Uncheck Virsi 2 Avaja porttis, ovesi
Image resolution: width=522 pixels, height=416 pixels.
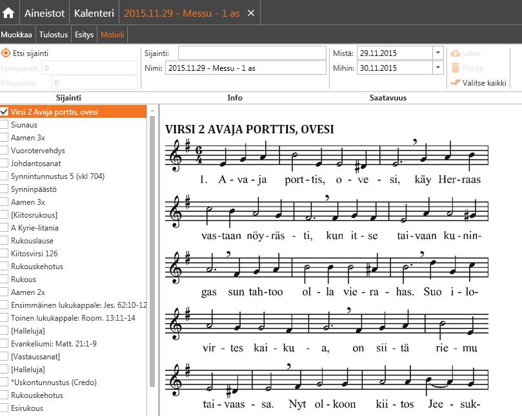point(4,111)
